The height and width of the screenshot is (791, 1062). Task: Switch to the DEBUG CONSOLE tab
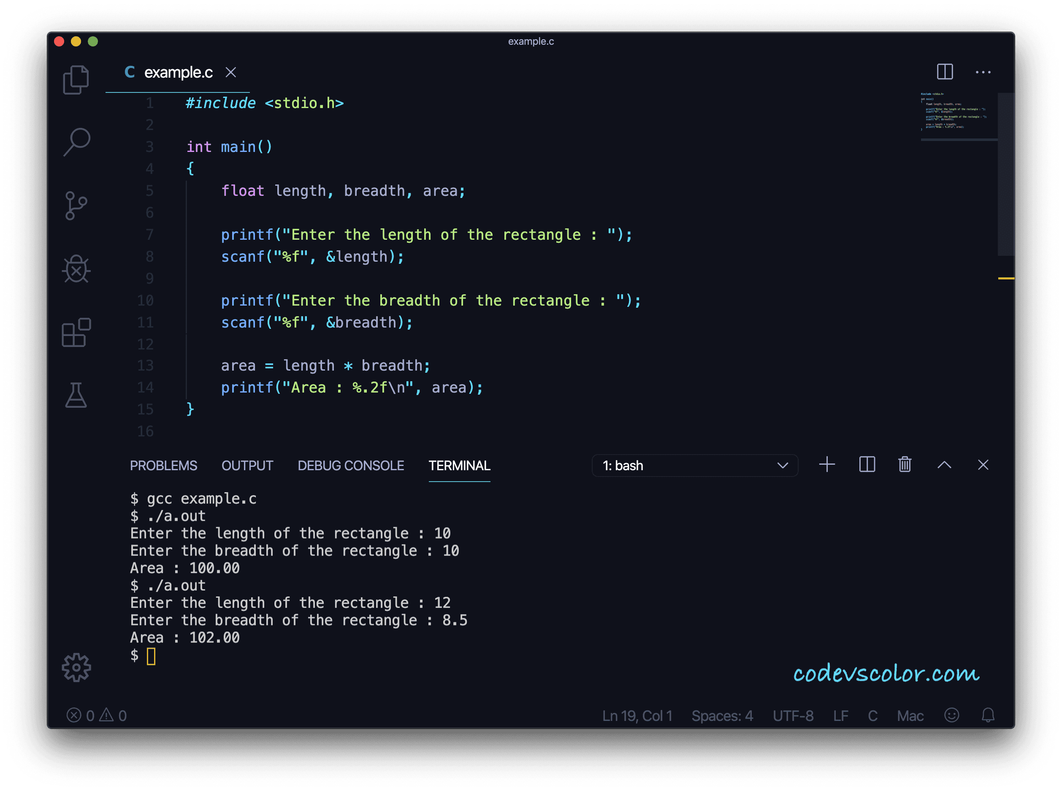[x=350, y=466]
